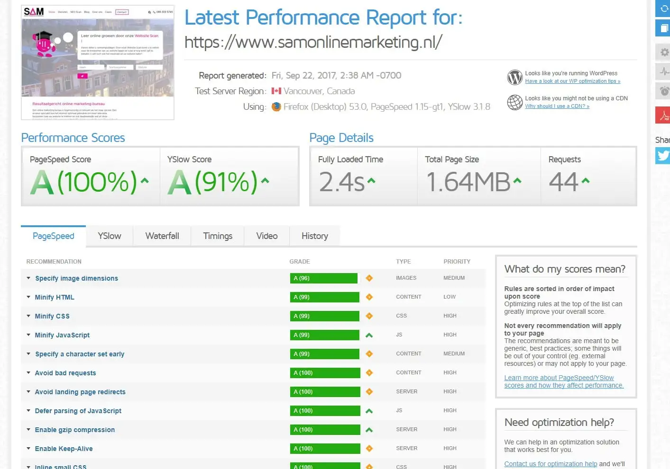Expand Specify a character set early triangle
This screenshot has width=670, height=469.
(x=28, y=354)
